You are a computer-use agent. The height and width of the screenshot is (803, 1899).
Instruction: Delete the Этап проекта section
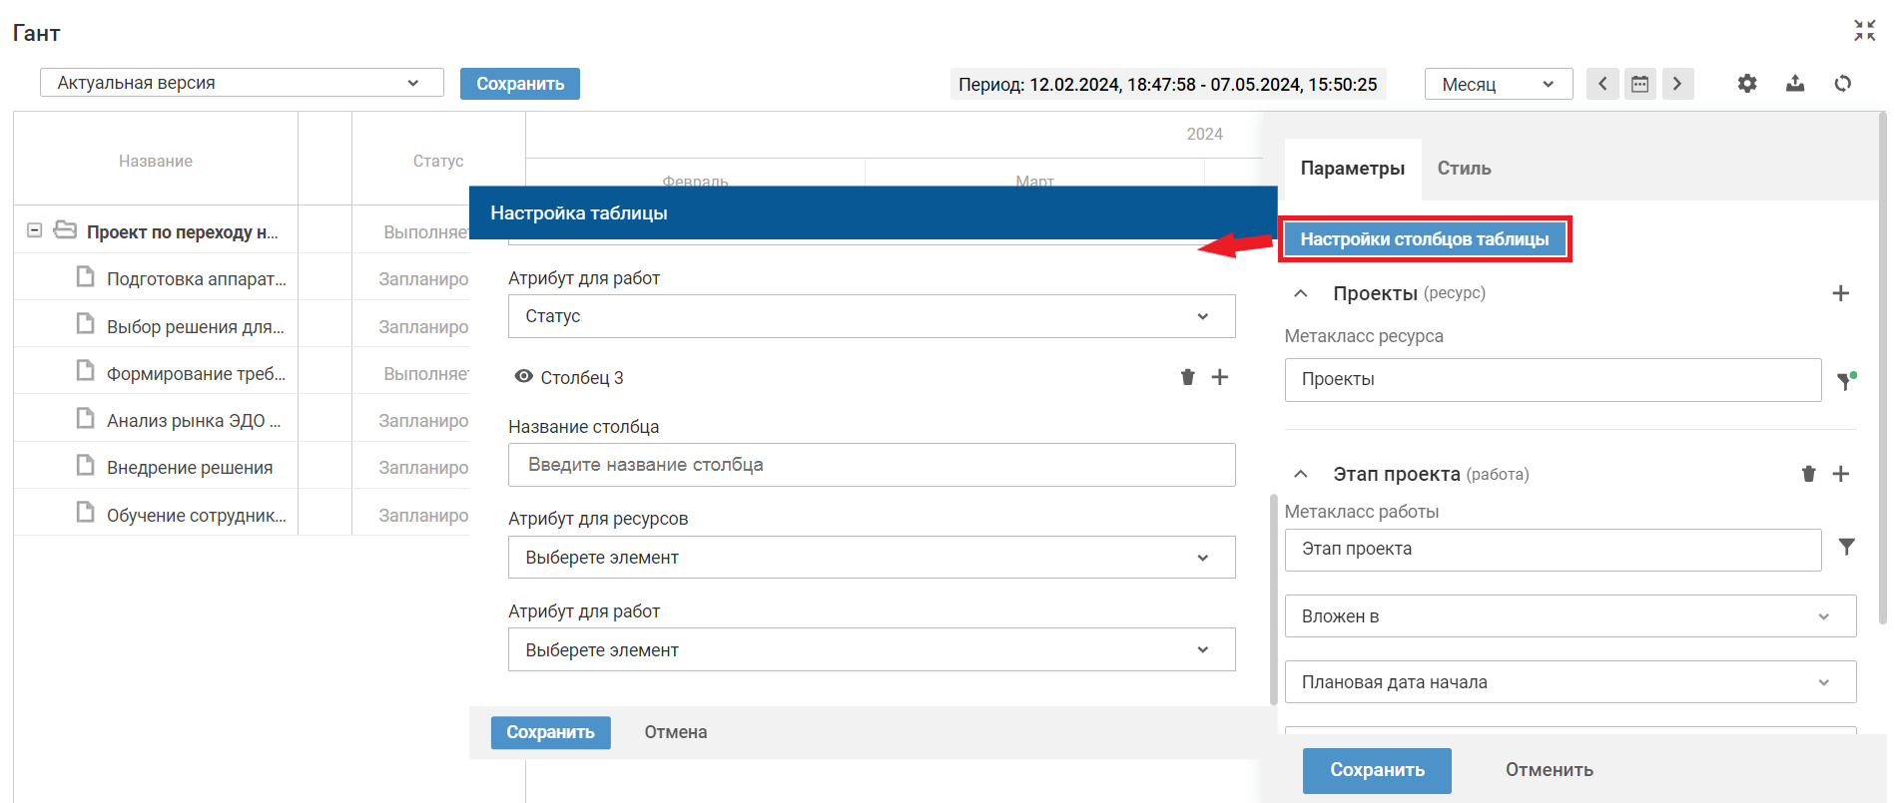point(1808,474)
